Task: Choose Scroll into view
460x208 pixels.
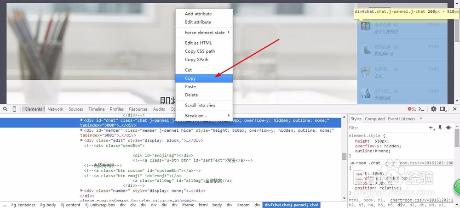Action: 204,106
